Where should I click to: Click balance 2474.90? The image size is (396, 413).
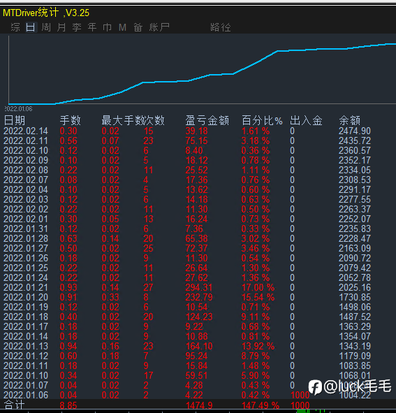355,131
